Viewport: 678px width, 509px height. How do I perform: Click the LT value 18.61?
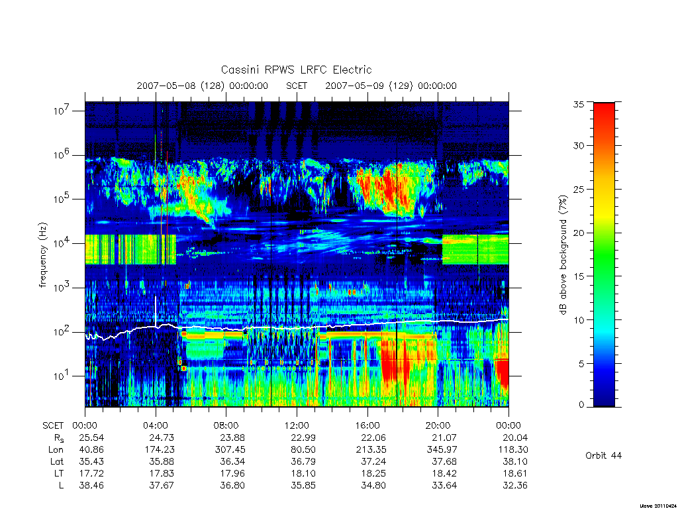515,473
